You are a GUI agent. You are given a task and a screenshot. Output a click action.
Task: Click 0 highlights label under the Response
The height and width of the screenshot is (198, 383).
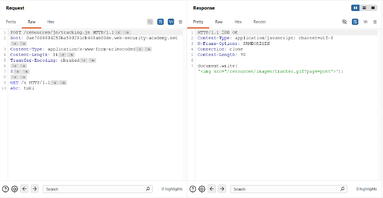click(x=367, y=189)
